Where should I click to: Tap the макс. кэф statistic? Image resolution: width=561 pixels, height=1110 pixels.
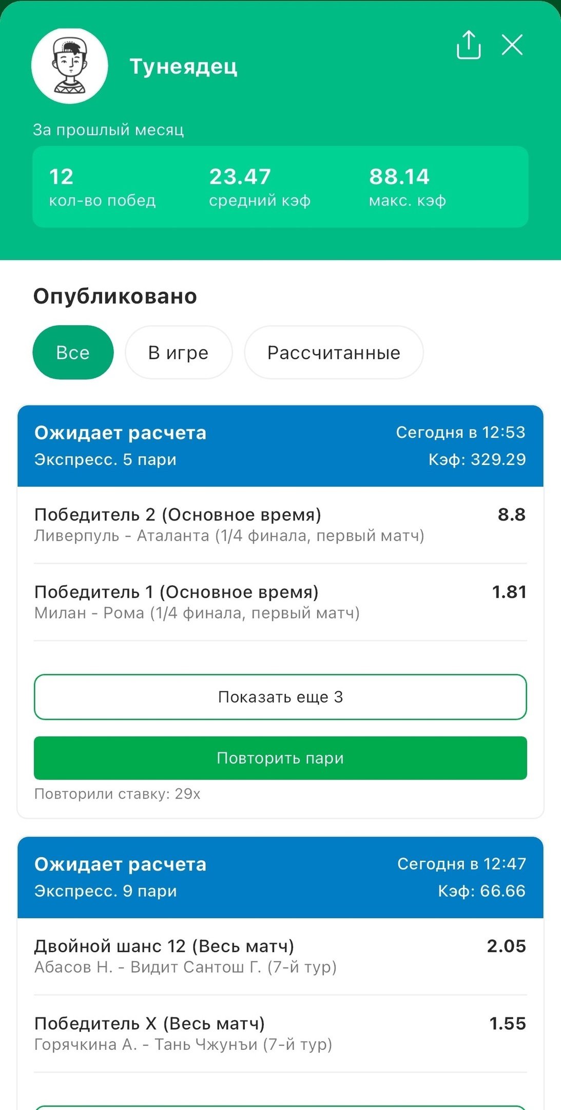(x=407, y=187)
